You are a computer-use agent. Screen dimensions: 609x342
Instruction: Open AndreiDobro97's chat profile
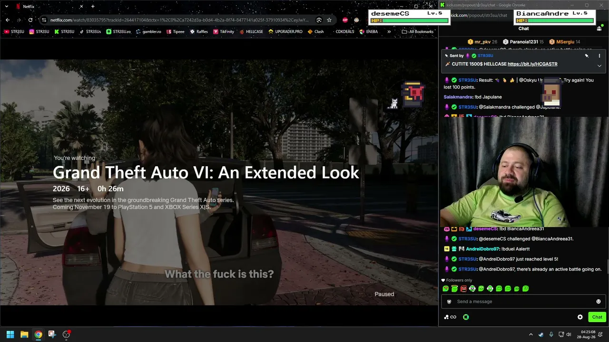click(x=482, y=249)
